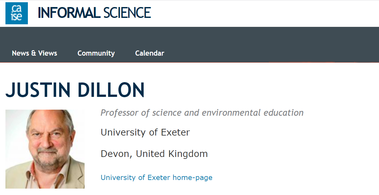Click the word INFORMAL in the header
379x195 pixels.
tap(69, 13)
